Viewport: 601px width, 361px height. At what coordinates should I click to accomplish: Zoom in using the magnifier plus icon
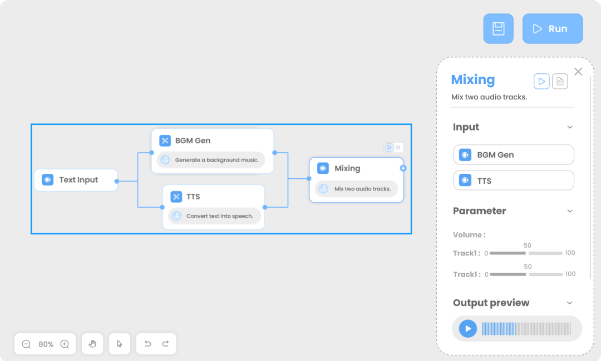pos(65,344)
